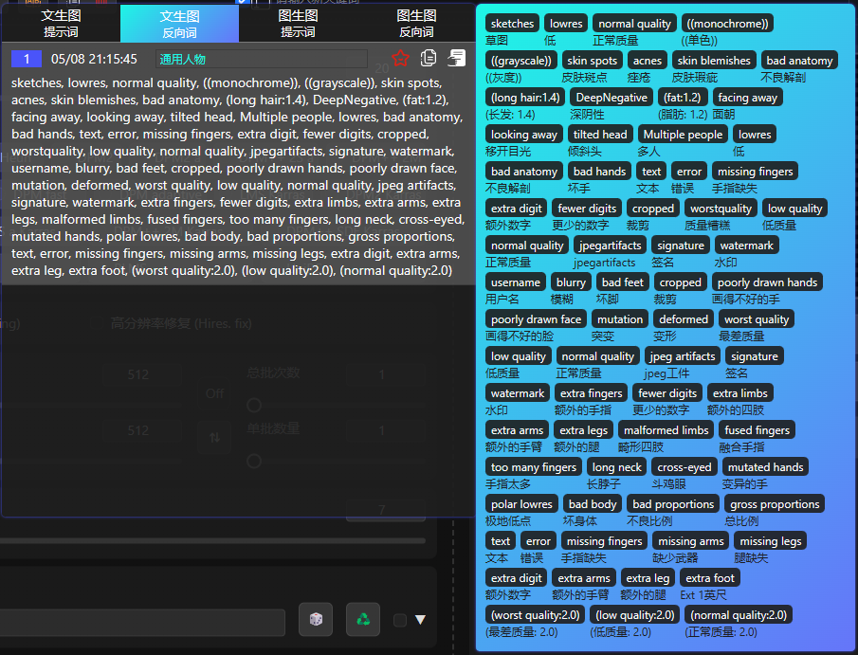Click the seed input field left of the dice
This screenshot has width=858, height=655.
click(142, 622)
